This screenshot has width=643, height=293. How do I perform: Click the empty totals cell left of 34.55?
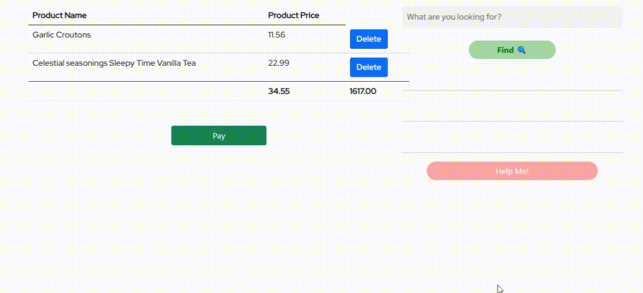click(x=146, y=91)
